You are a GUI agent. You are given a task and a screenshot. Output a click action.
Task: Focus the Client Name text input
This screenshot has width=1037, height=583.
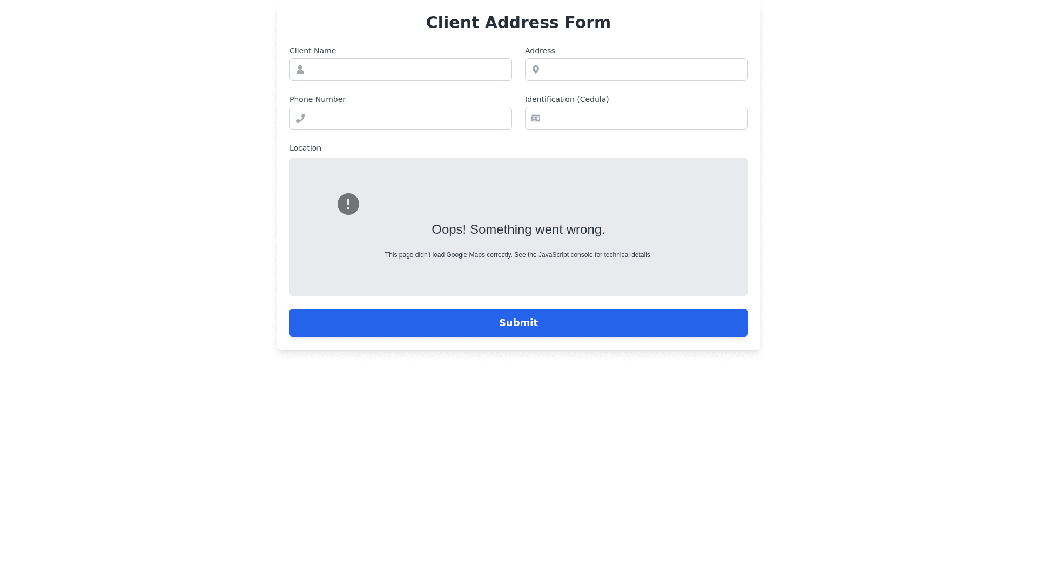(408, 70)
